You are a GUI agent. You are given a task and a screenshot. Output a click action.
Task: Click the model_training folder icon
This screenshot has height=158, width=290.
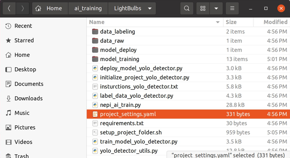click(95, 59)
